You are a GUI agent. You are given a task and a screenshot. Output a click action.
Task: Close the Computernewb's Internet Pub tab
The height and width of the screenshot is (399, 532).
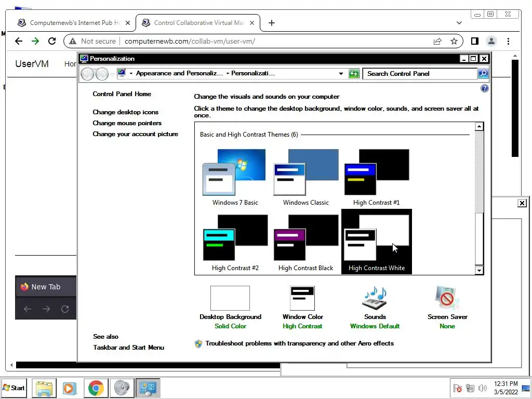pyautogui.click(x=128, y=23)
